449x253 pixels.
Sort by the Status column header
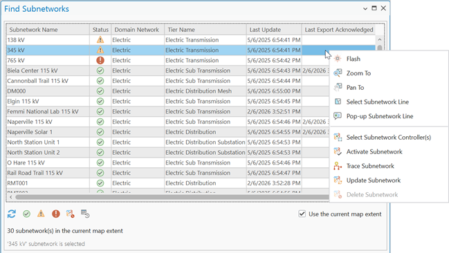(x=100, y=30)
